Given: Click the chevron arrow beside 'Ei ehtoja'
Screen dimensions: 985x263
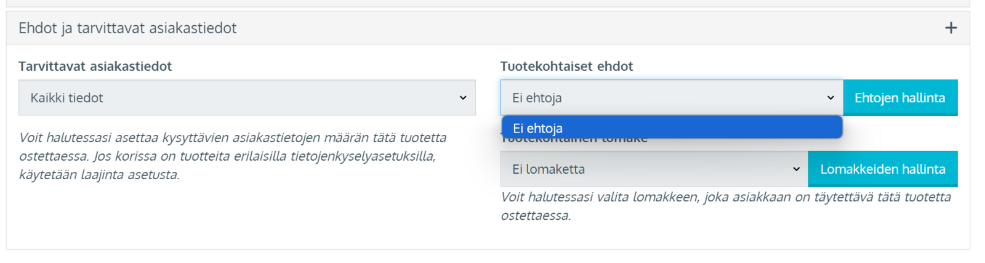Looking at the screenshot, I should click(x=830, y=97).
